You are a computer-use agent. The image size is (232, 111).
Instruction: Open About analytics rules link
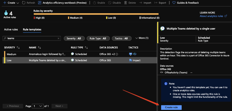213,16
